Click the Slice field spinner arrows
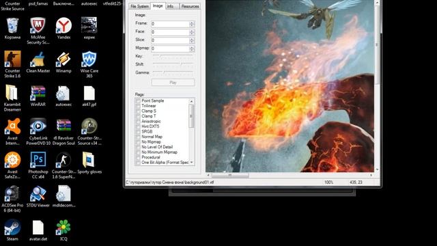Screen dimensions: 437x246 [x=192, y=40]
